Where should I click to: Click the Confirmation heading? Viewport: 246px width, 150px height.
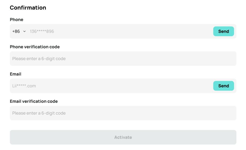tap(28, 8)
